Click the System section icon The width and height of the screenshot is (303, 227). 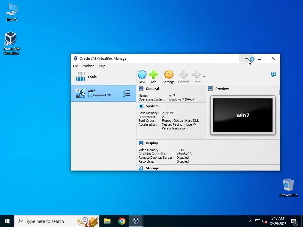[141, 106]
